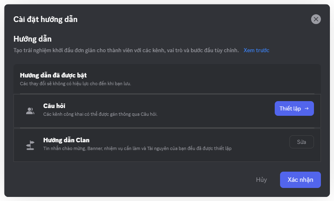Click the Câu hỏi description about public channels
The image size is (334, 201).
pyautogui.click(x=100, y=114)
